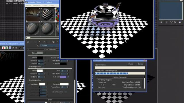The image size is (184, 103).
Task: Uncheck the refract Exit color checkbox
Action: click(68, 77)
